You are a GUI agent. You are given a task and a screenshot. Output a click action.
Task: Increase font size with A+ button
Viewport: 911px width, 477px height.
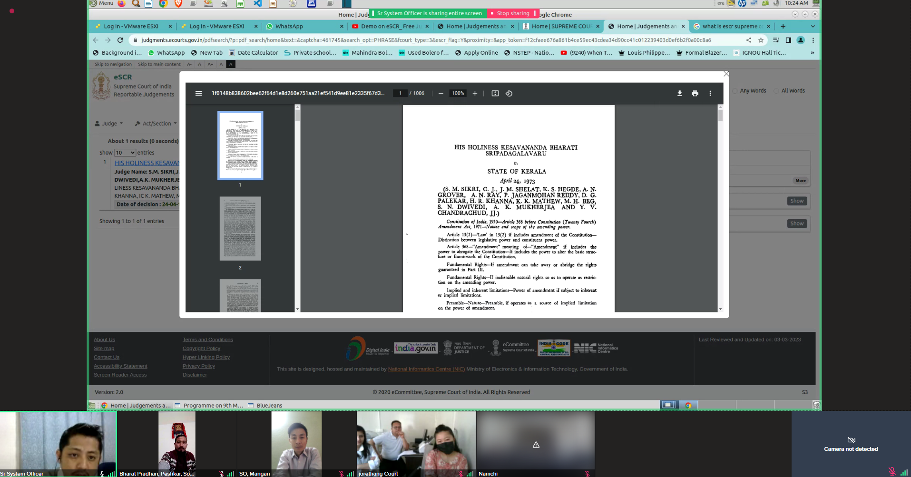210,64
